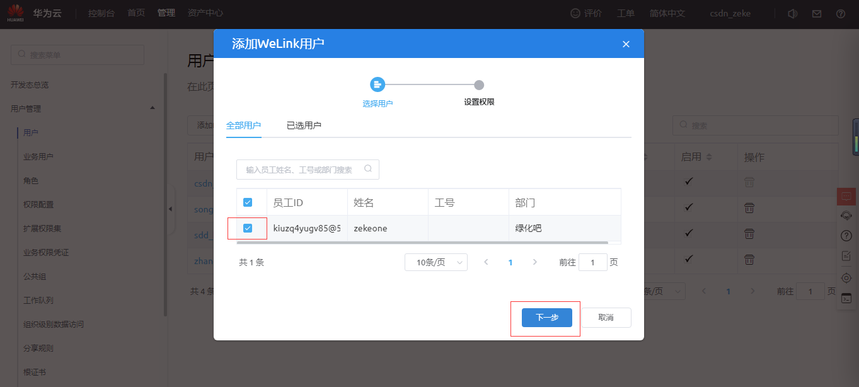This screenshot has height=387, width=859.
Task: Click next page arrow in dialog pagination
Action: 535,262
